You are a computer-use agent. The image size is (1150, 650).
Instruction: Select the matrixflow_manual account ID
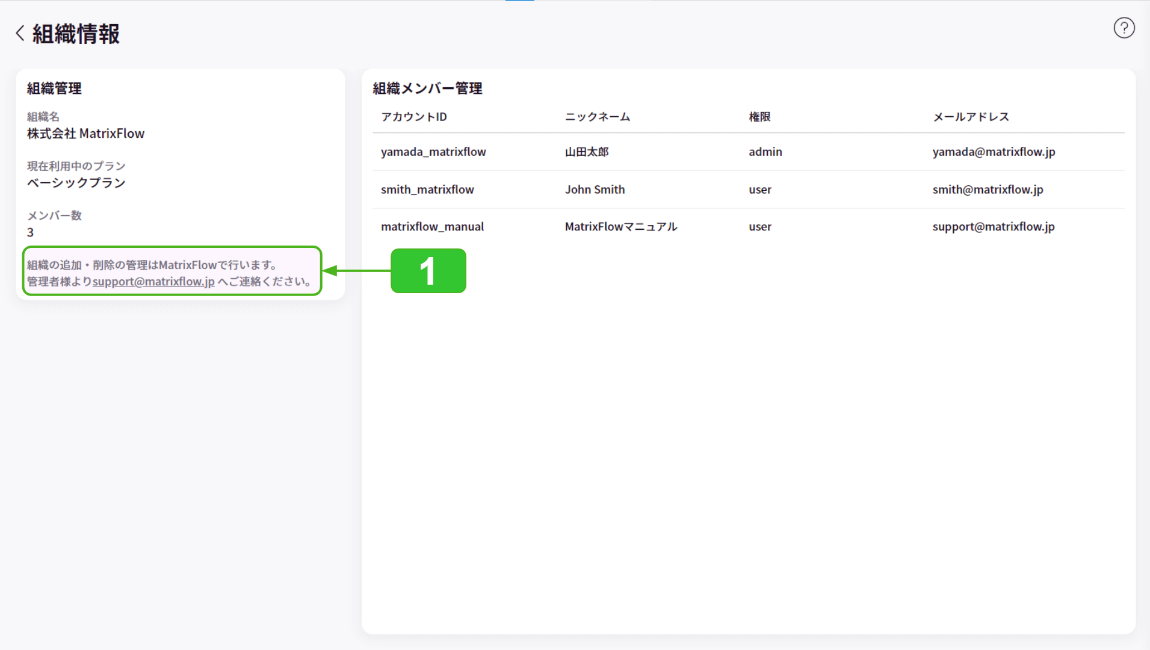(432, 227)
